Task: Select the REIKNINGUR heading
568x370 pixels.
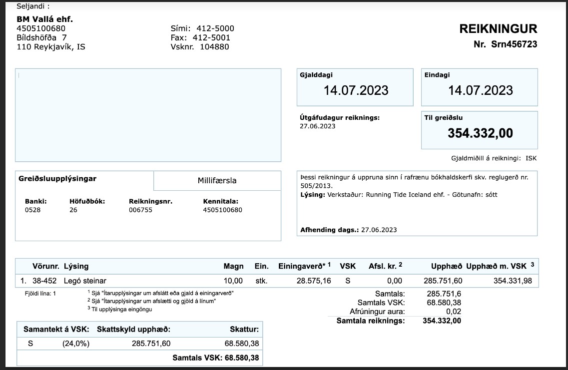Action: (x=498, y=29)
